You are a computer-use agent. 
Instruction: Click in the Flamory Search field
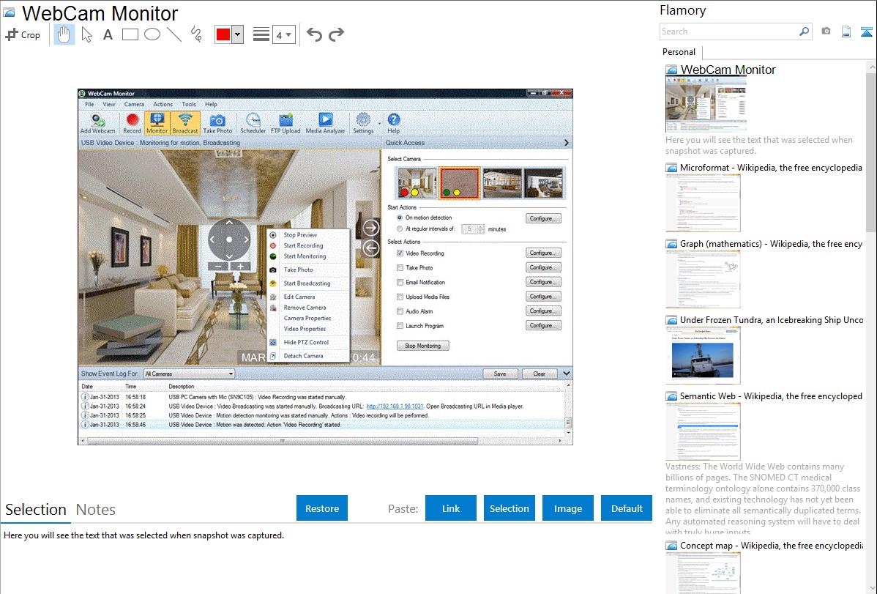728,31
